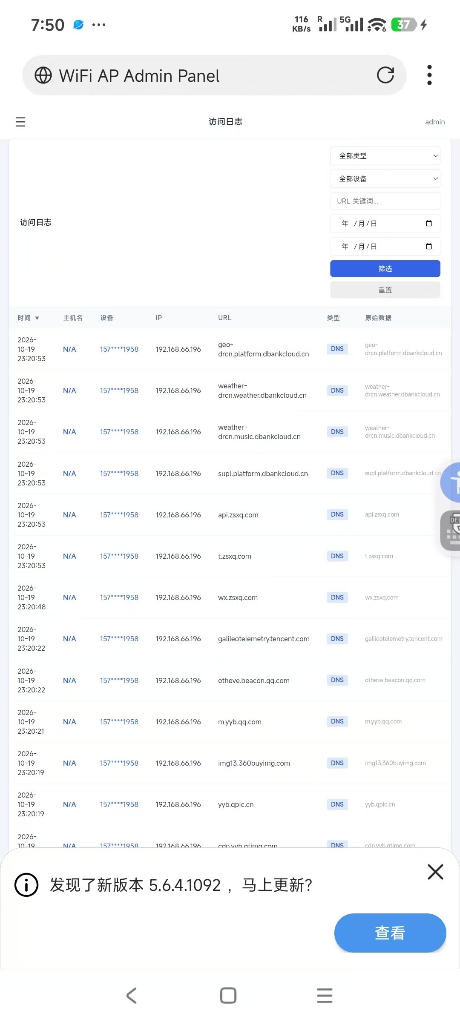The width and height of the screenshot is (460, 1022).
Task: Click N/A hostname in wx.zsxq.com row
Action: pyautogui.click(x=69, y=597)
